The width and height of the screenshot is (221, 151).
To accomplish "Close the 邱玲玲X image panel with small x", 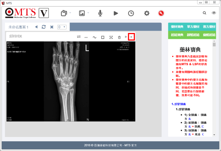I will click(x=131, y=37).
